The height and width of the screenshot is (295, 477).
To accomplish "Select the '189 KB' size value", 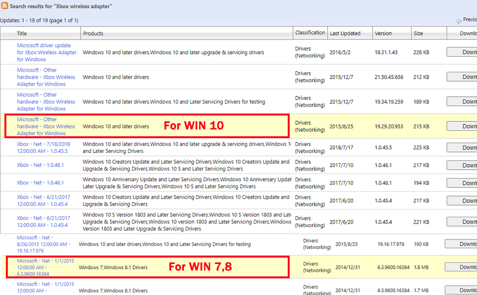I will click(x=421, y=102).
